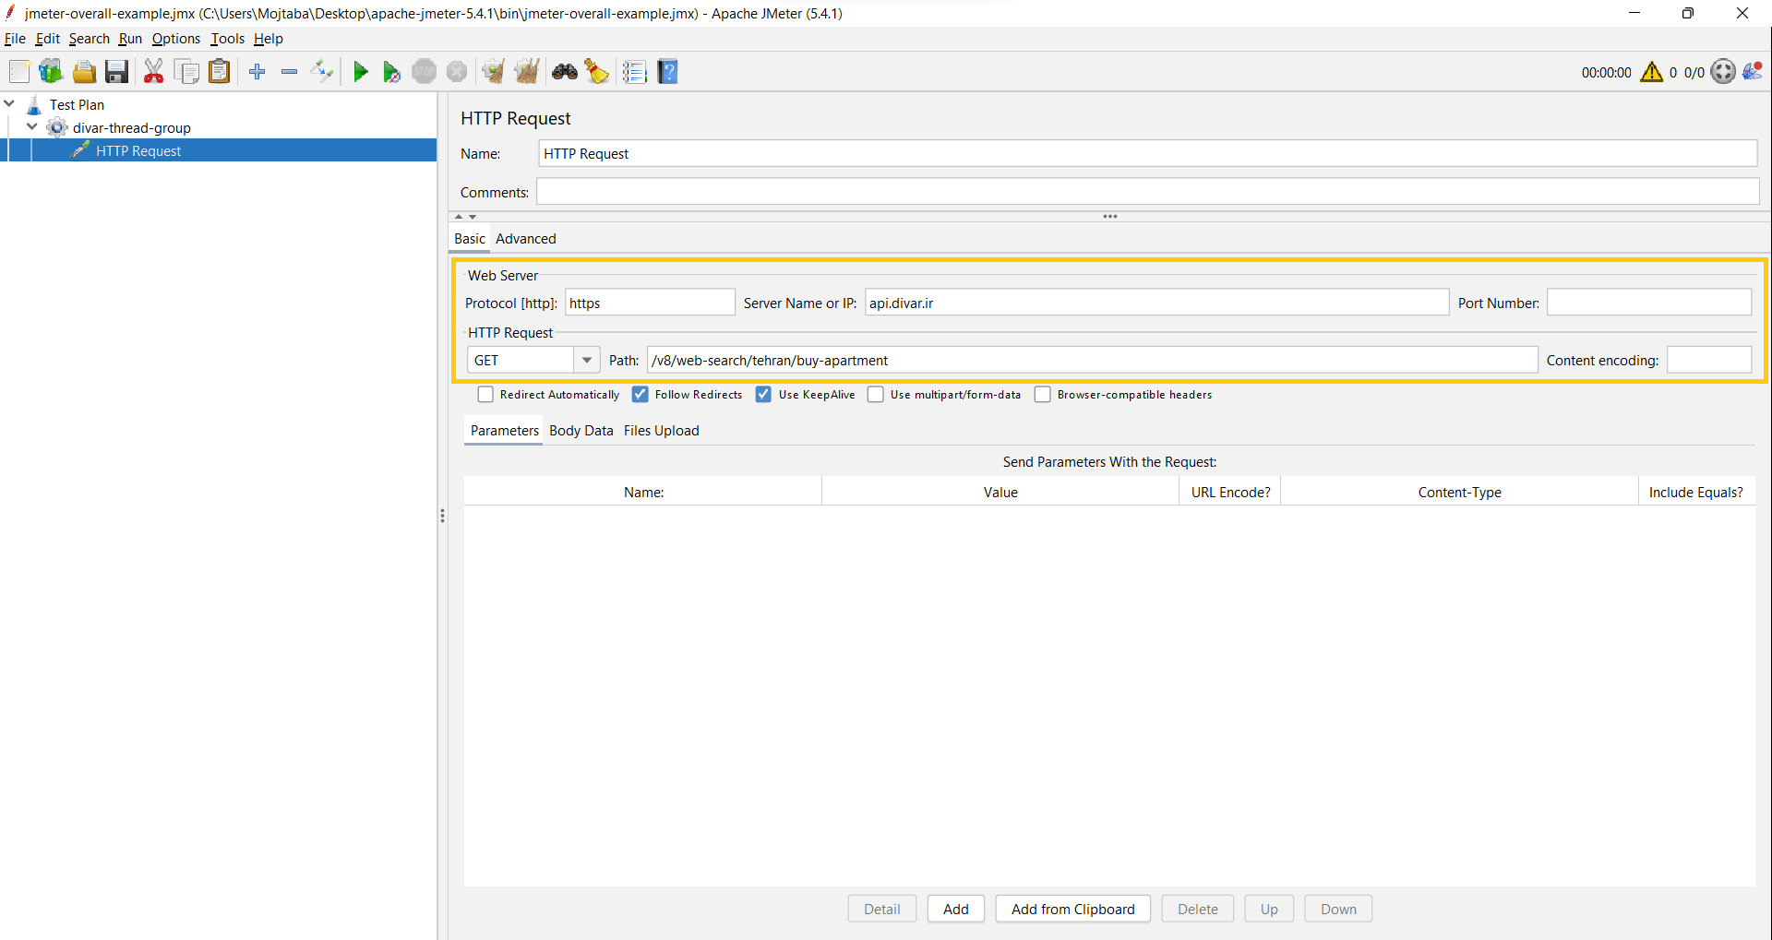Open the Function Helper list icon
Viewport: 1772px width, 940px height.
click(634, 72)
